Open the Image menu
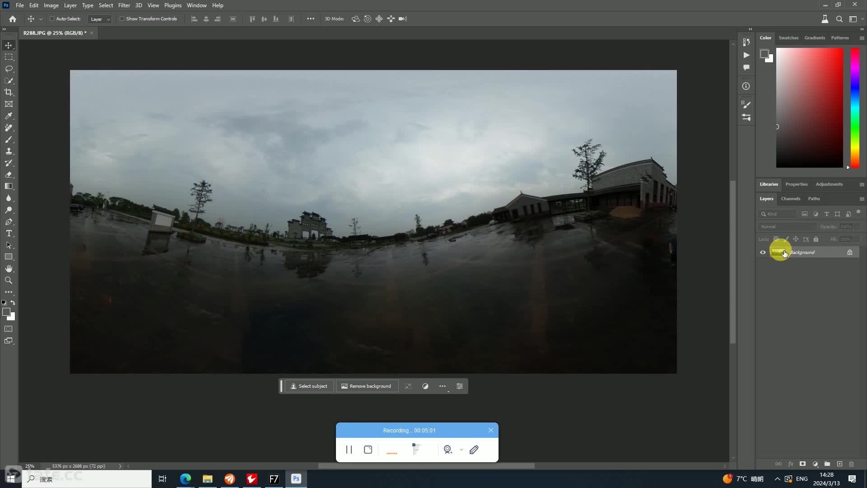 (51, 5)
